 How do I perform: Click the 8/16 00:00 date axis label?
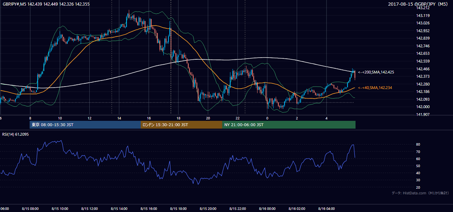pos(267,209)
